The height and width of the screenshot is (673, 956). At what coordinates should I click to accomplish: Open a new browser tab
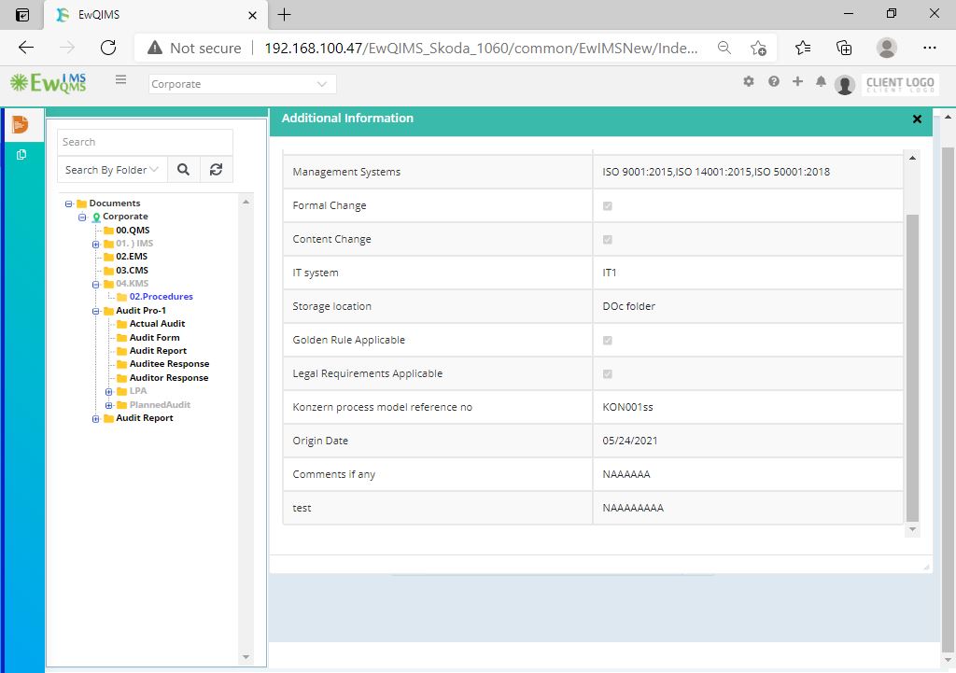pyautogui.click(x=284, y=15)
